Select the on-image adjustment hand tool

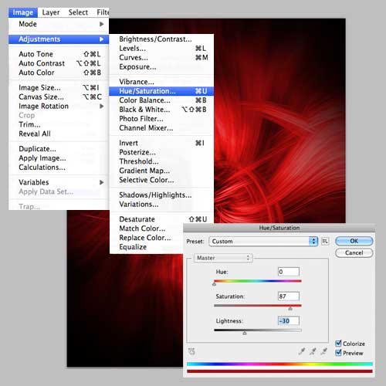(191, 351)
